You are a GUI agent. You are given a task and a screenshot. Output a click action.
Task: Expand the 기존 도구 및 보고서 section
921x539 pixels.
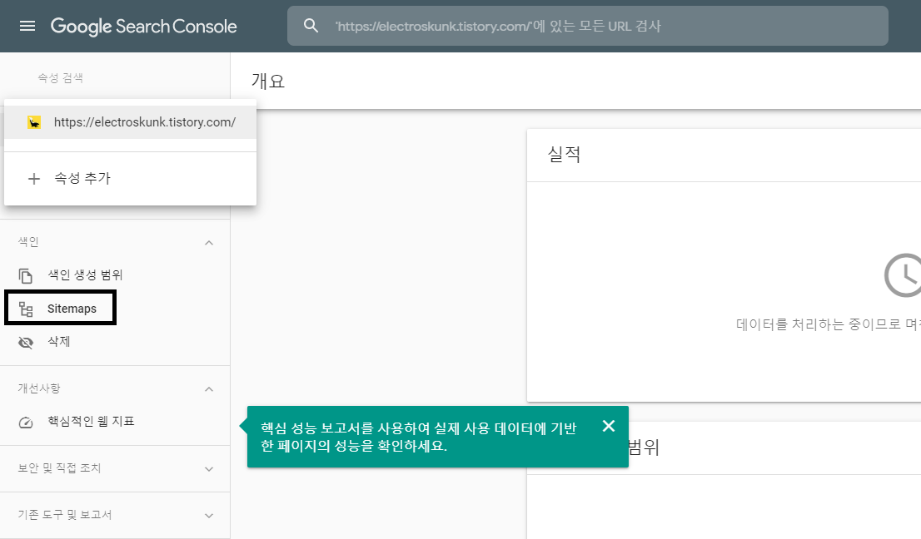pyautogui.click(x=115, y=515)
